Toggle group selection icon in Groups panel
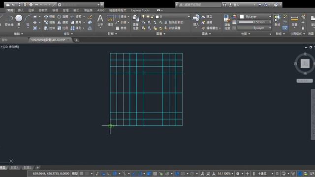This screenshot has width=315, height=177. (285, 28)
